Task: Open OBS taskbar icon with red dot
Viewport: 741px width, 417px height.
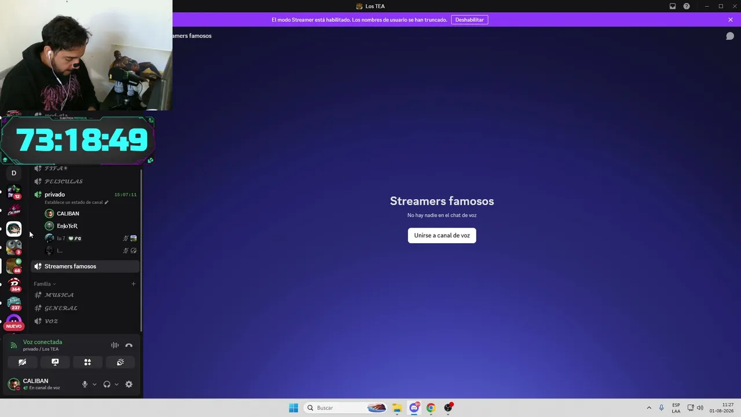Action: coord(447,408)
